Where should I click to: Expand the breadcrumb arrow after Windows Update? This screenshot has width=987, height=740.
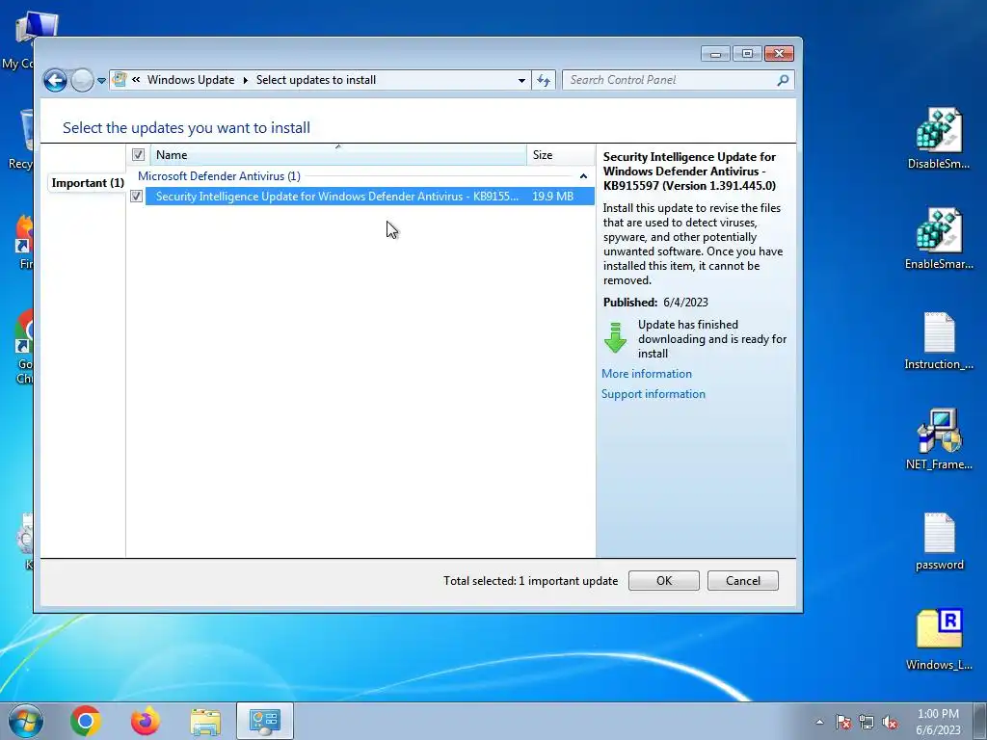246,80
